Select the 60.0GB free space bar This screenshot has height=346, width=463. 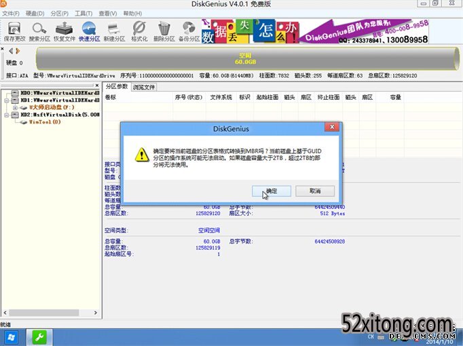click(247, 59)
